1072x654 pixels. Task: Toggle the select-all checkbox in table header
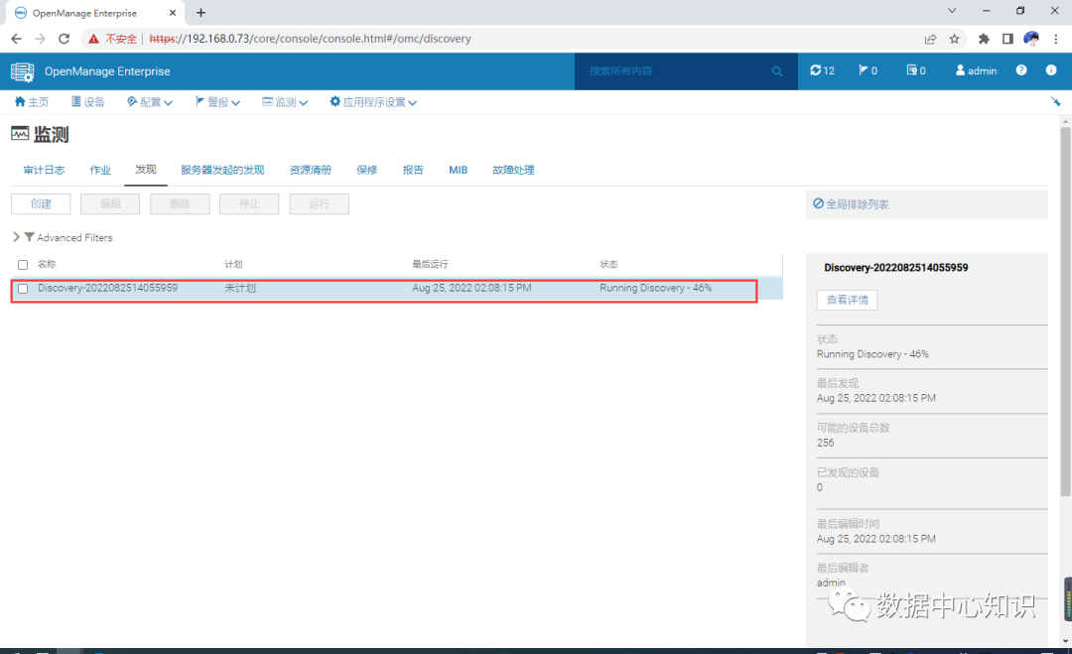(x=23, y=264)
